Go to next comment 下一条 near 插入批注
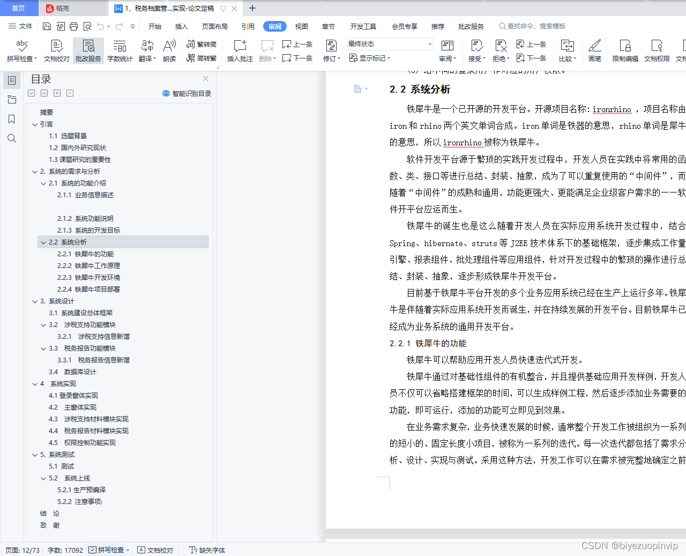The height and width of the screenshot is (556, 686). (x=297, y=58)
